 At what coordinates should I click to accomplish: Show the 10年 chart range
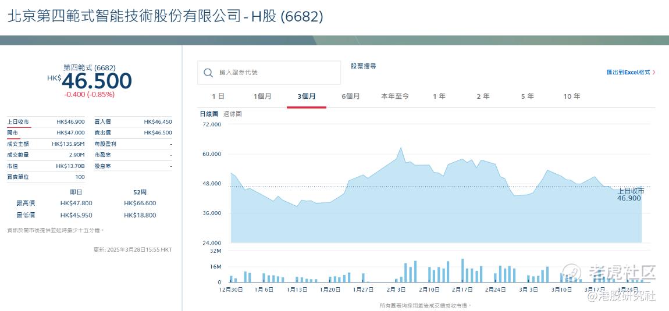pyautogui.click(x=572, y=96)
